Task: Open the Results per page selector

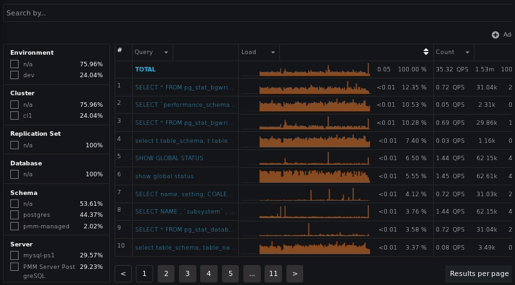Action: tap(479, 274)
